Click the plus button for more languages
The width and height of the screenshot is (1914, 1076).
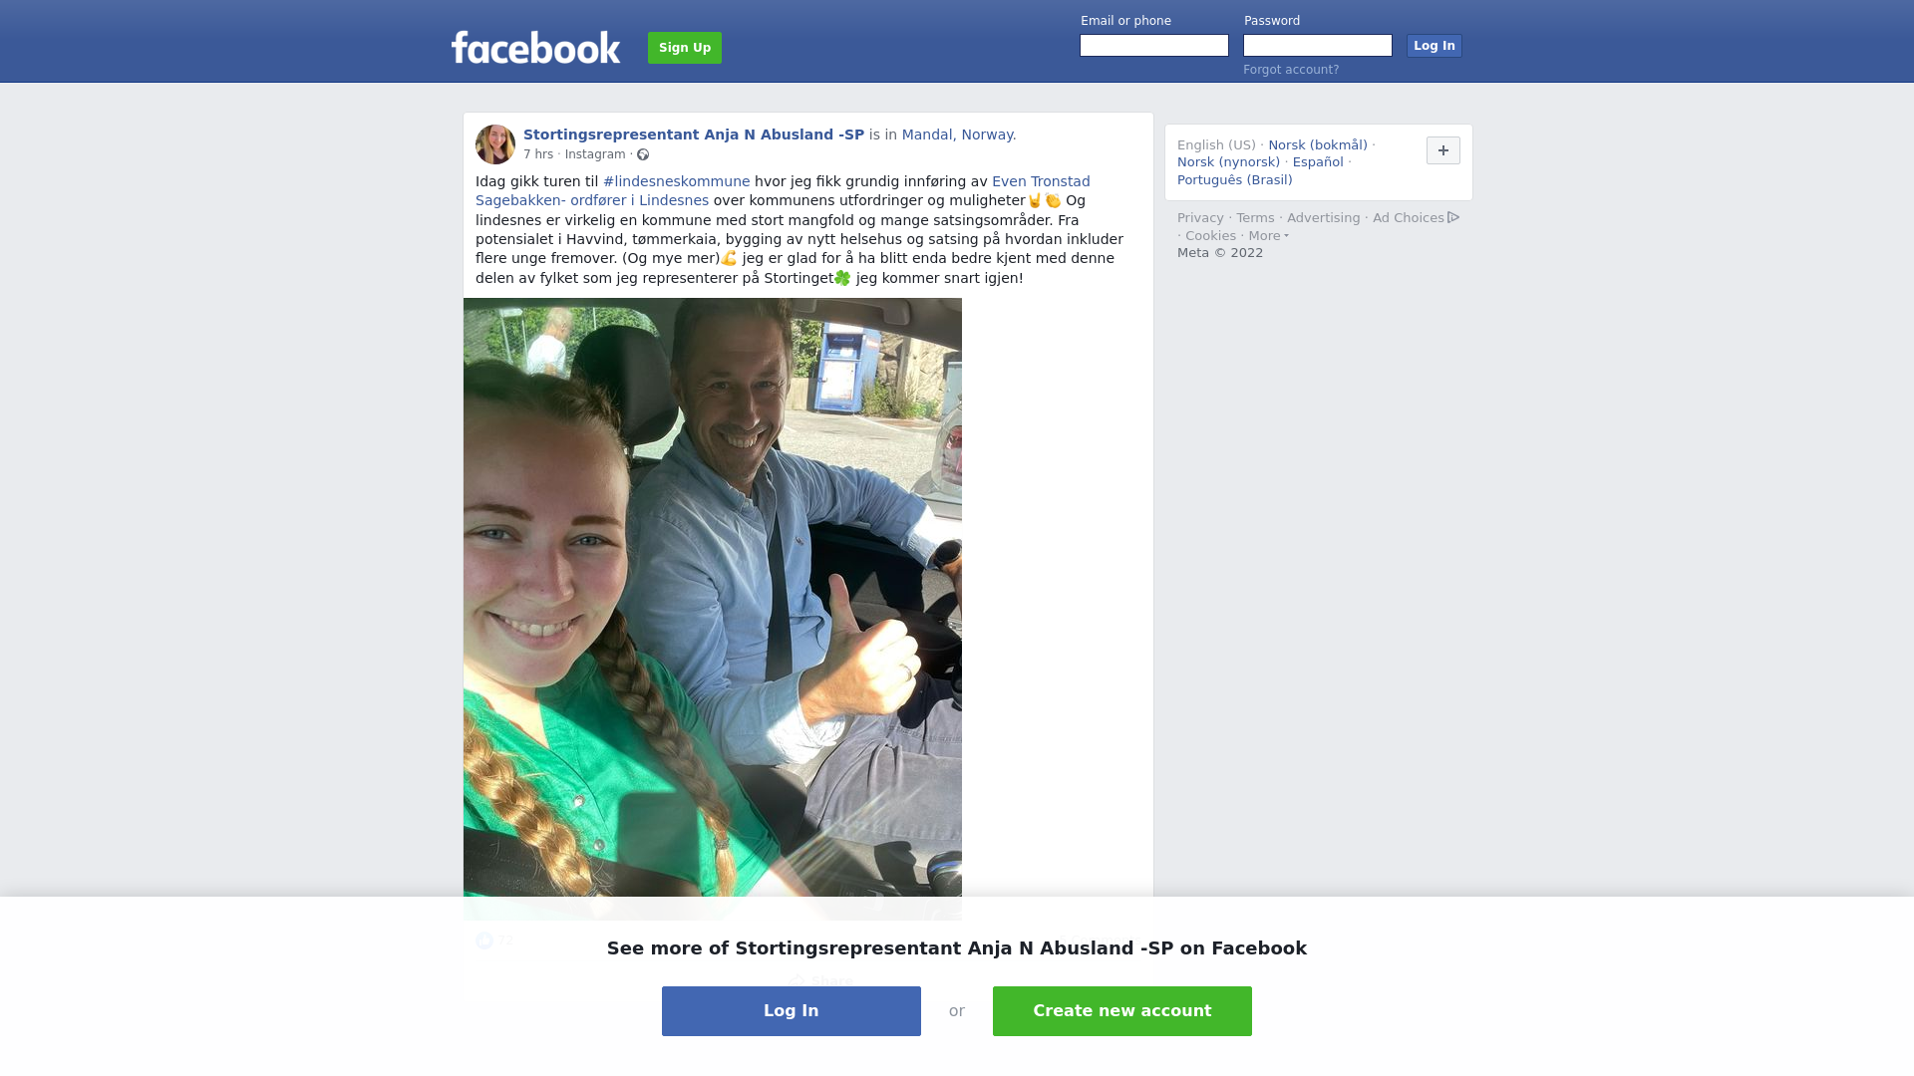tap(1442, 150)
